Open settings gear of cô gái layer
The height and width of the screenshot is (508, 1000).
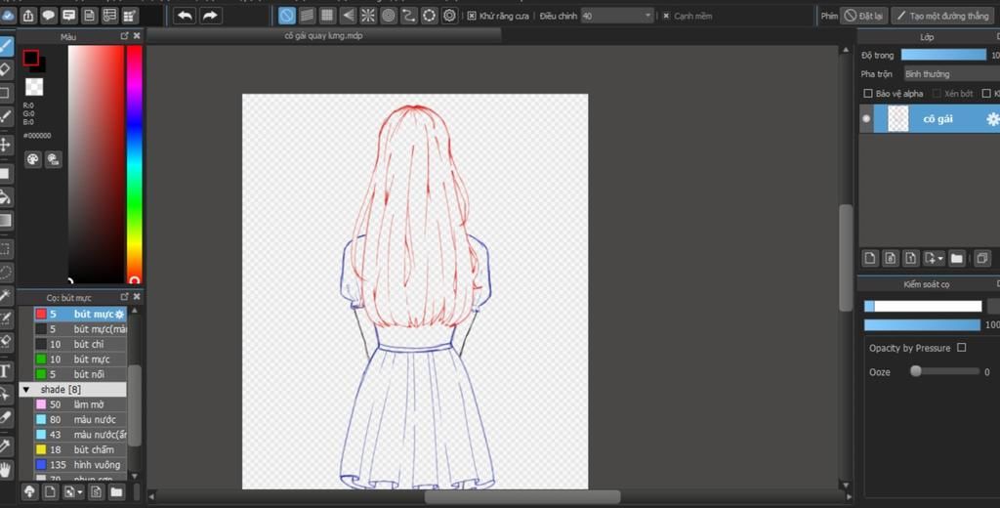coord(992,119)
